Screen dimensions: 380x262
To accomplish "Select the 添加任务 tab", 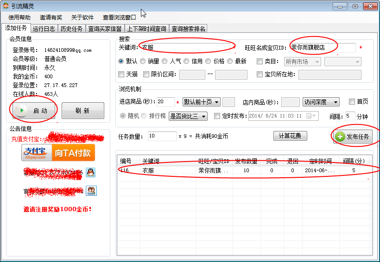I will pos(16,28).
